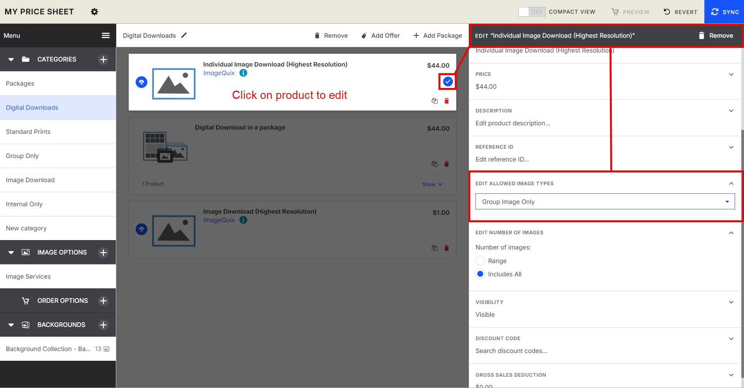This screenshot has height=388, width=744.
Task: Click the Sync button
Action: [724, 12]
